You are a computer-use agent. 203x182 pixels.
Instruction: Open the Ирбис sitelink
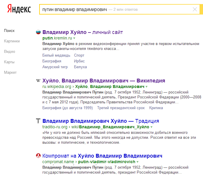click(x=79, y=61)
